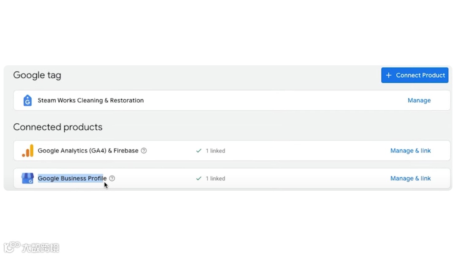This screenshot has height=256, width=456.
Task: Click Manage & link for Google Analytics
Action: 410,151
